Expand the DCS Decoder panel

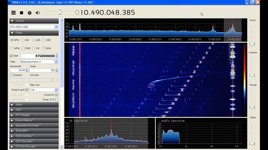34,141
